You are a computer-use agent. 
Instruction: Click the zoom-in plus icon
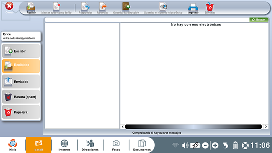point(215,145)
